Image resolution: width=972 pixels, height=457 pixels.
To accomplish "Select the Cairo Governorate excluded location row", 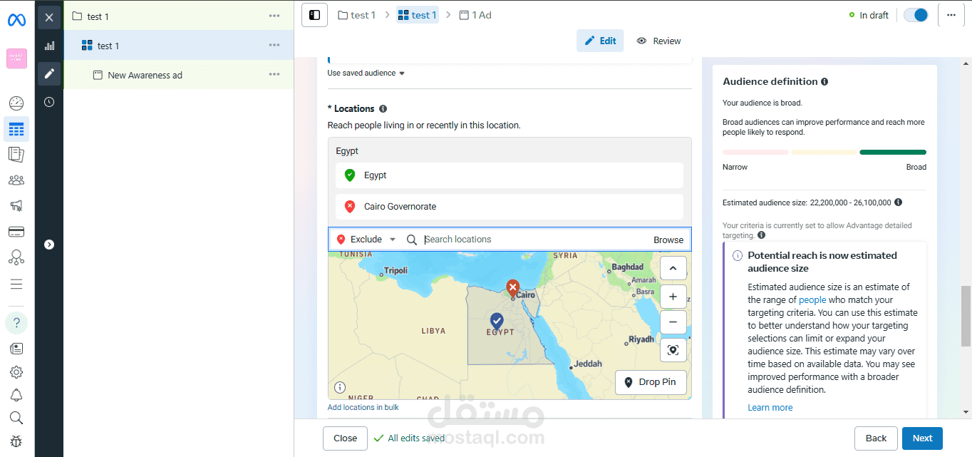I will click(510, 207).
